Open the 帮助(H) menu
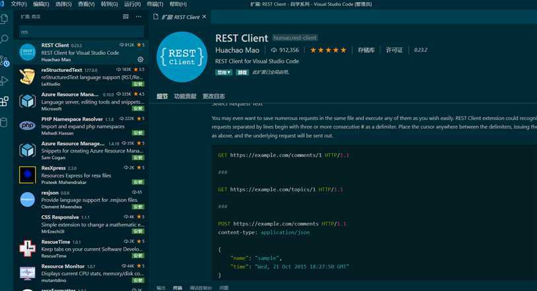Viewport: 537px width, 291px height. click(x=178, y=4)
